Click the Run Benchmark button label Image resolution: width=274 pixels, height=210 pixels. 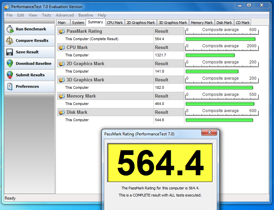[31, 29]
